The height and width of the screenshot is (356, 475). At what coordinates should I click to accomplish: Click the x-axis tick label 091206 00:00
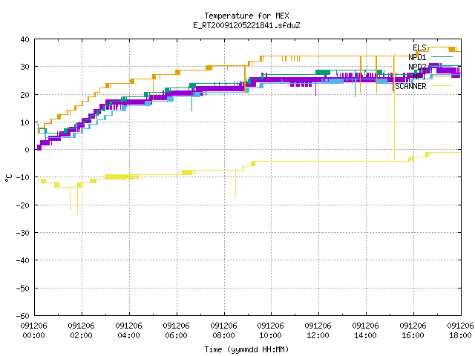point(34,331)
